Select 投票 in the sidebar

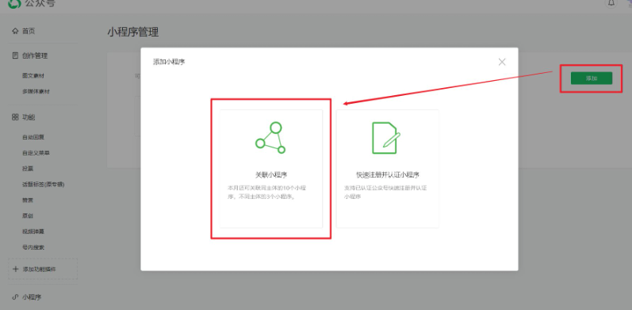(x=28, y=169)
